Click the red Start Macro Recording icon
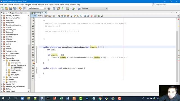Viewport: 180px width, 101px height. pos(92,16)
